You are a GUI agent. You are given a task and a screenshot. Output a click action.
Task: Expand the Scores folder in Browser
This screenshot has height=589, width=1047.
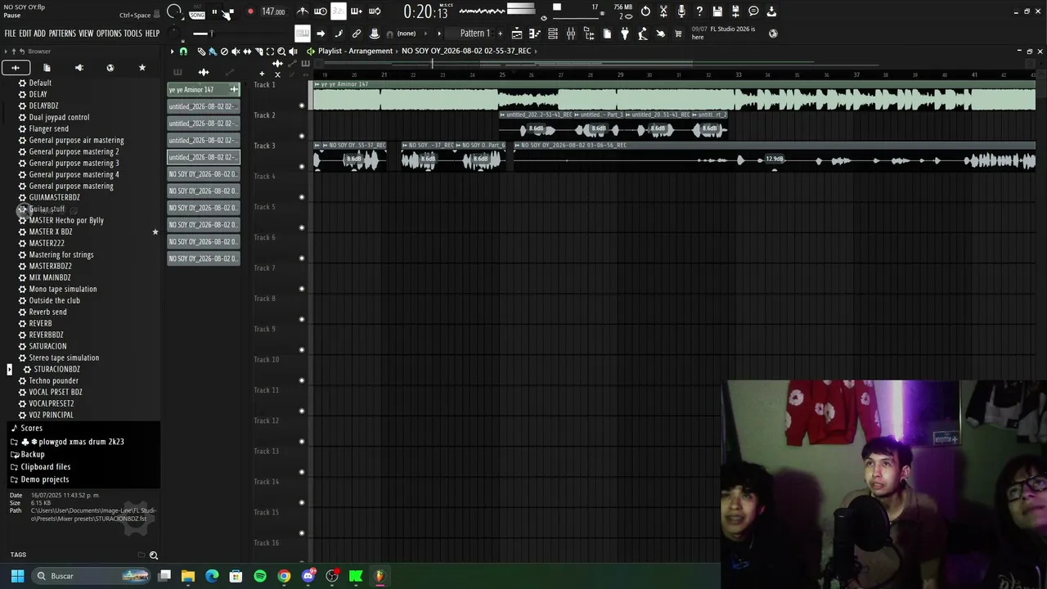click(x=31, y=428)
